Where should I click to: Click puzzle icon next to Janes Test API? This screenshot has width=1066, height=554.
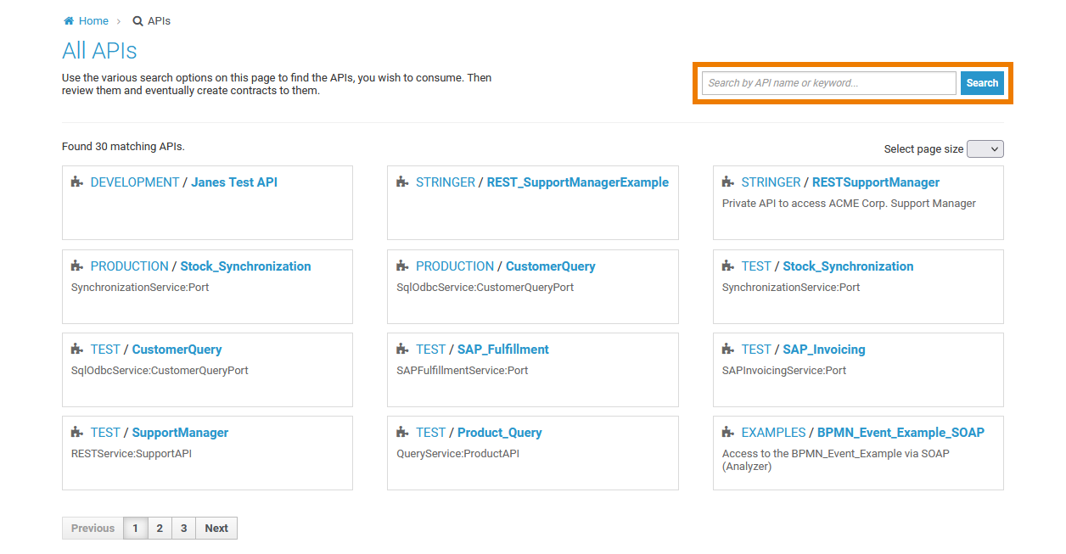point(77,182)
